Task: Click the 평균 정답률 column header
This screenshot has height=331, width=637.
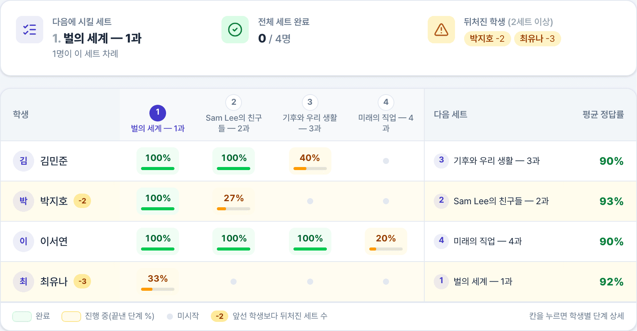Action: point(603,114)
